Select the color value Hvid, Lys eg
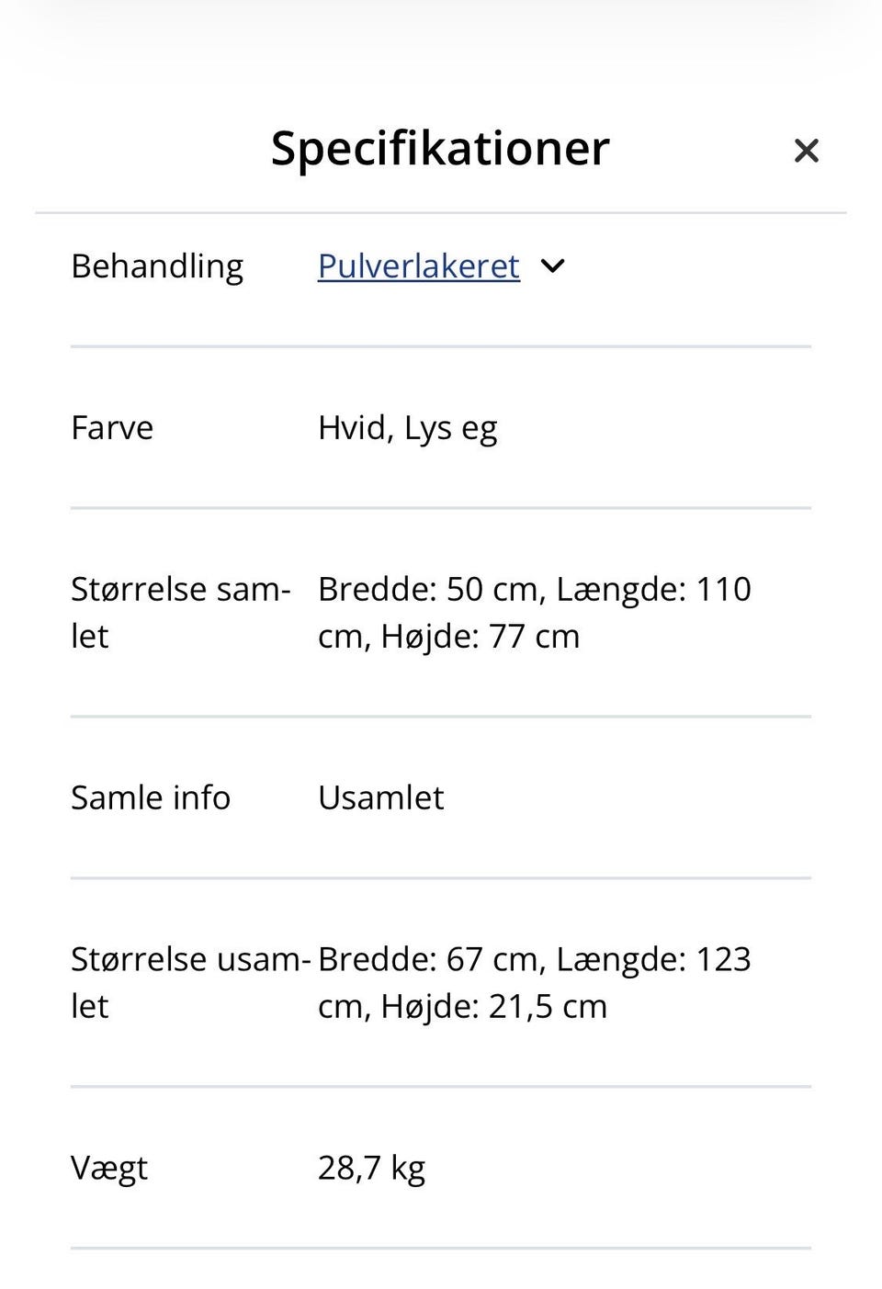This screenshot has width=882, height=1289. (x=407, y=427)
